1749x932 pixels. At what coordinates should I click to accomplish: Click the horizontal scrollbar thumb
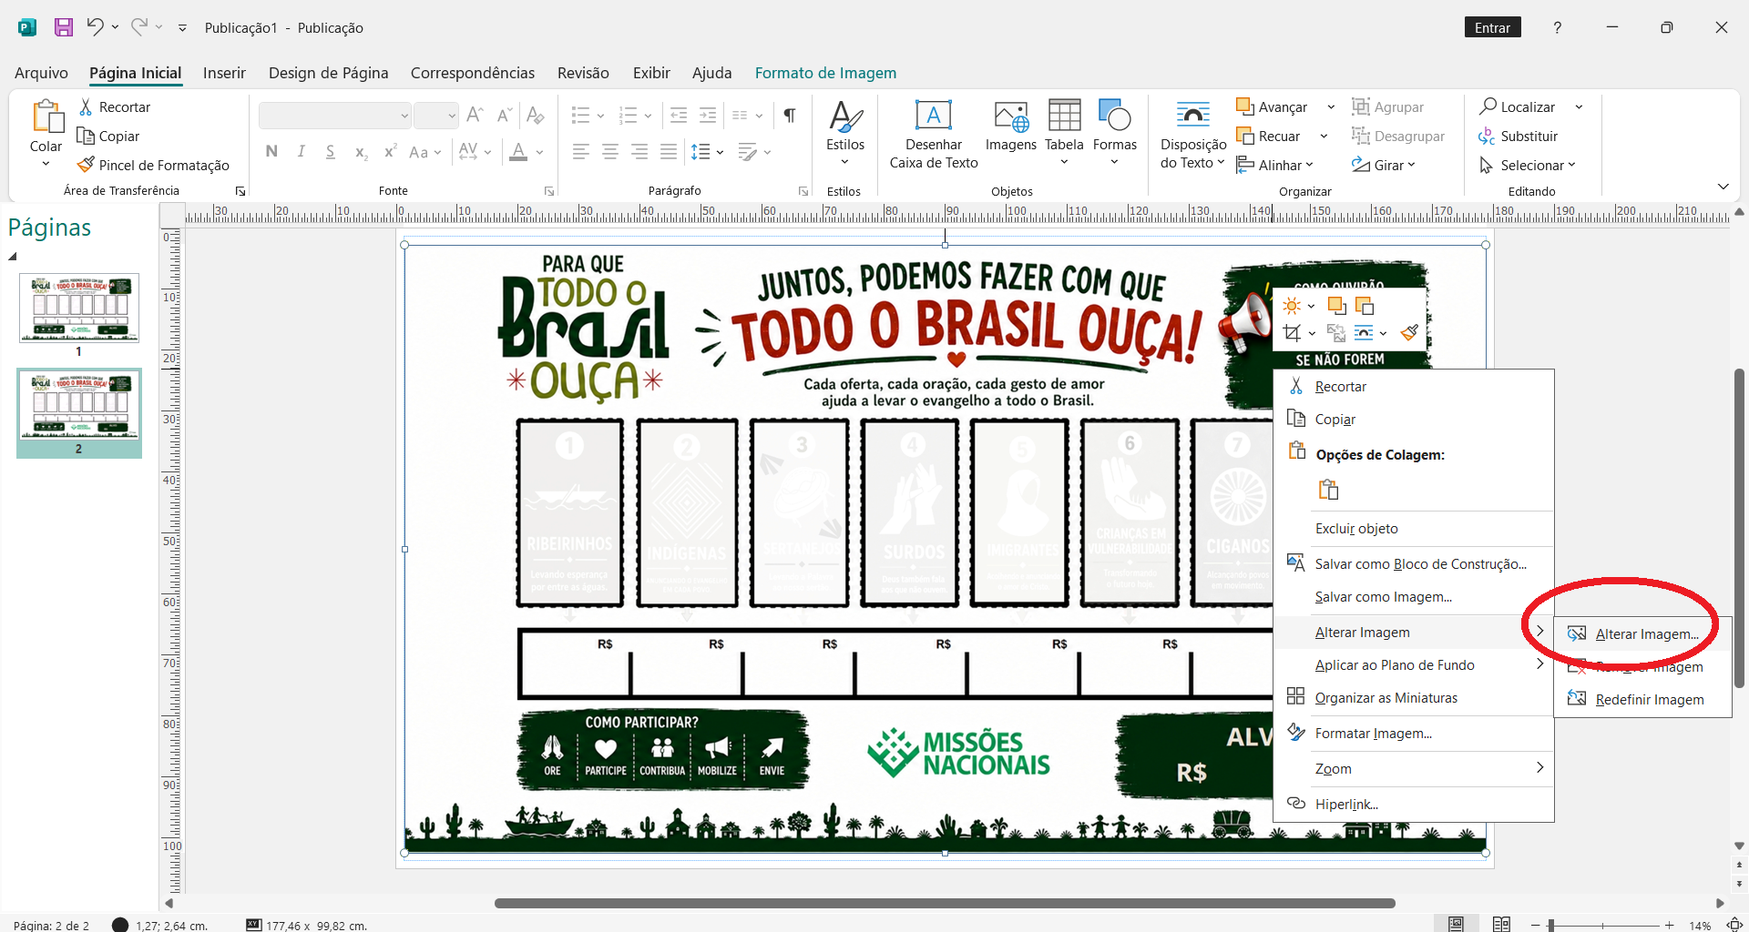tap(945, 904)
